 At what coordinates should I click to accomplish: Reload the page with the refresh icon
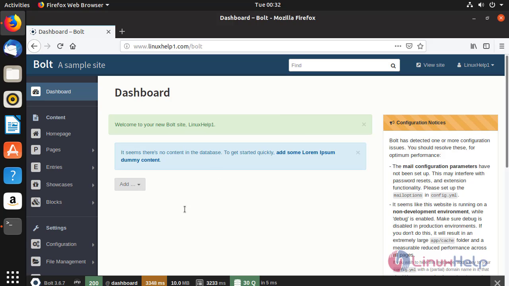pos(60,46)
